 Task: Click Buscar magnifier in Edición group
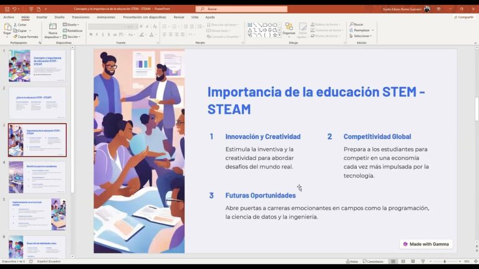pyautogui.click(x=357, y=24)
